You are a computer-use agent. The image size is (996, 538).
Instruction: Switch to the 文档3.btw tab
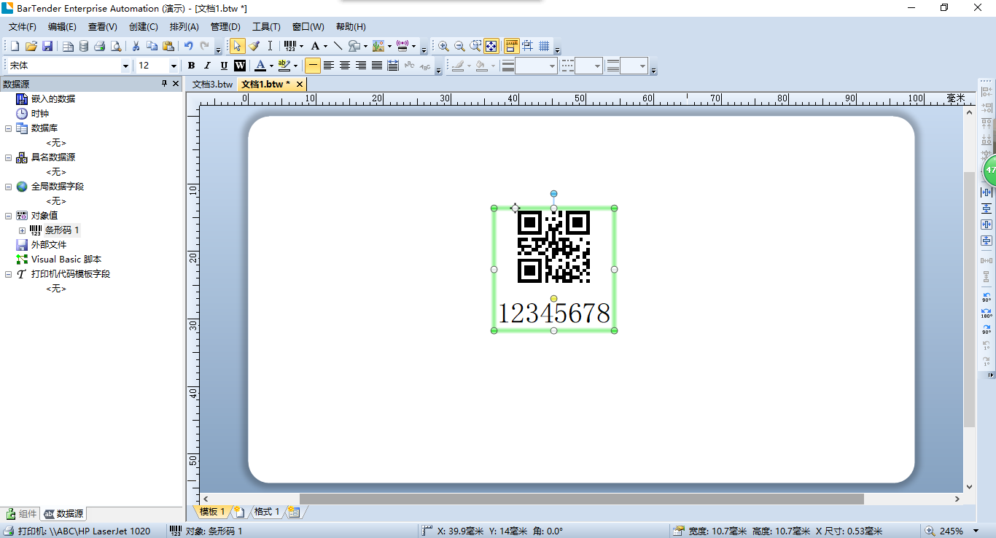tap(212, 85)
